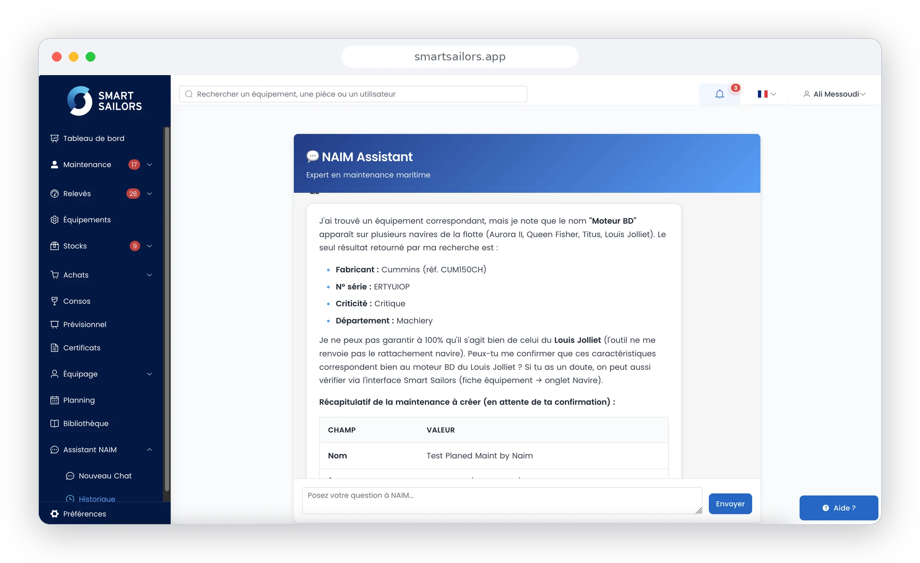The height and width of the screenshot is (563, 920).
Task: Click the user avatar icon by Ali Messoudi
Action: point(806,94)
